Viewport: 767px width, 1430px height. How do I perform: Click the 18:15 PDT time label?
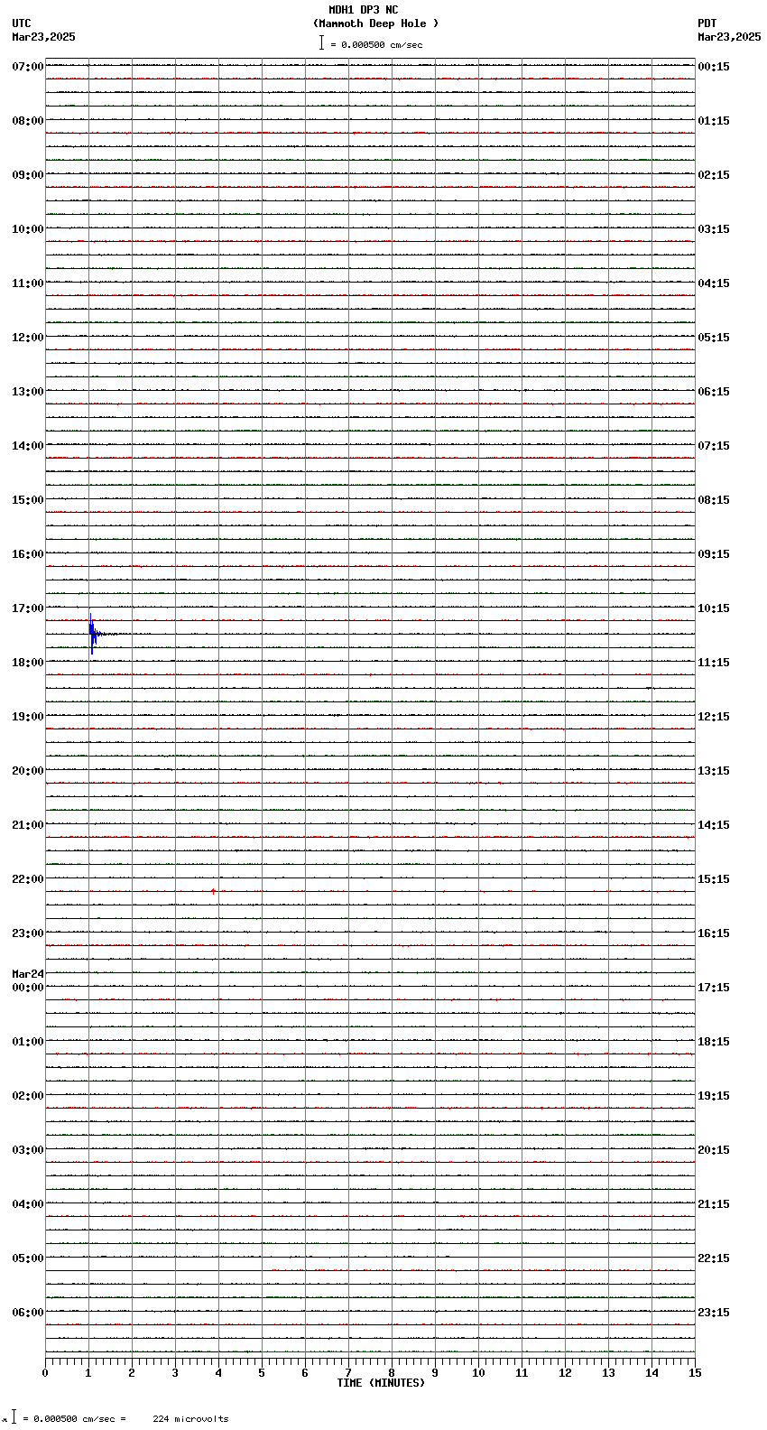714,1042
